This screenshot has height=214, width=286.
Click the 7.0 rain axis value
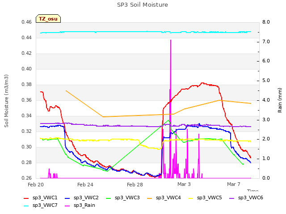(266, 41)
